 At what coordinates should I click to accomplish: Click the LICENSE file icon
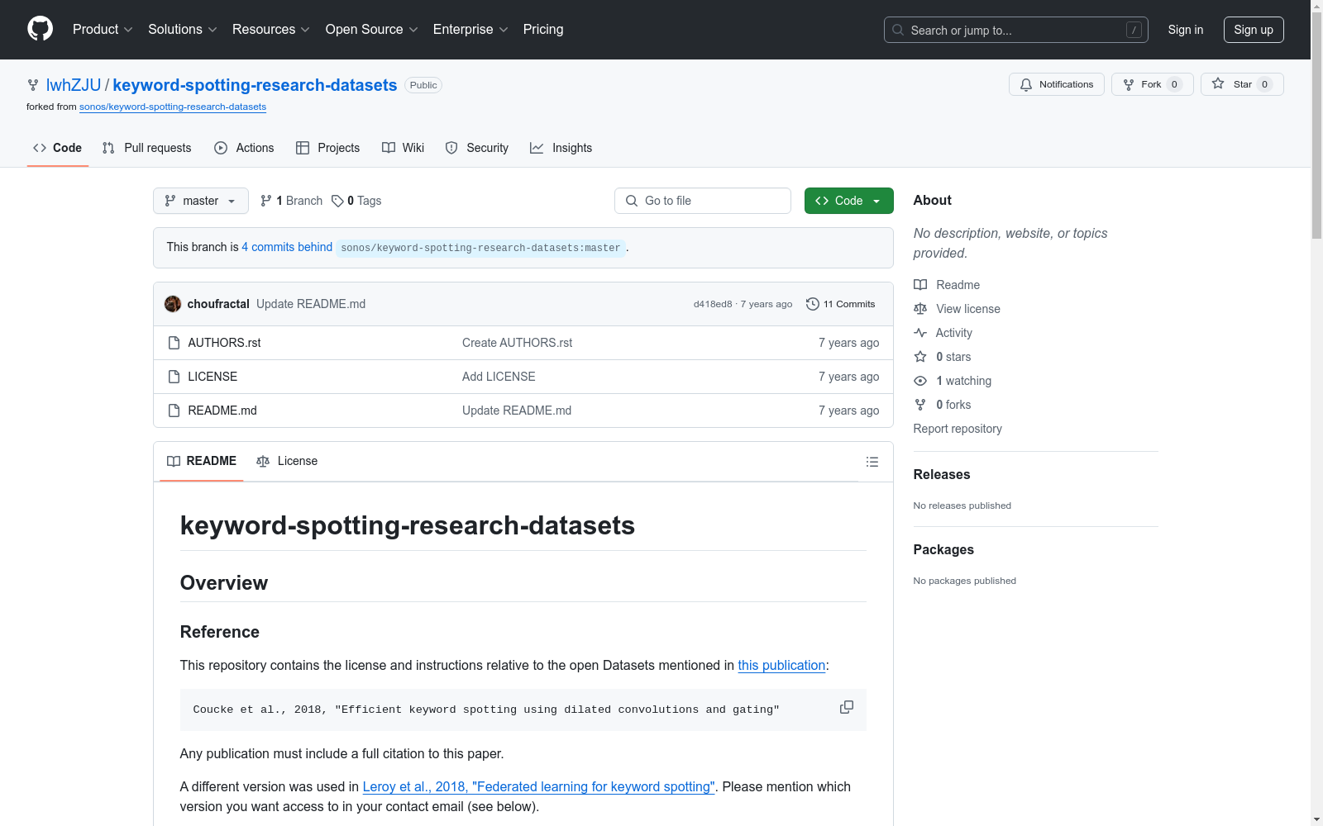174,377
